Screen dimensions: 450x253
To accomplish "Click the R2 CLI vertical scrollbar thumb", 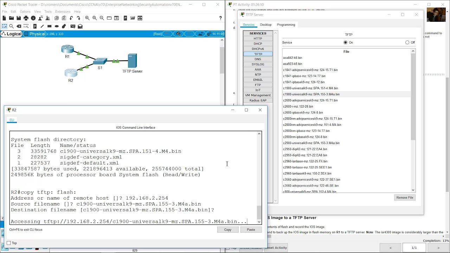I will tap(259, 212).
